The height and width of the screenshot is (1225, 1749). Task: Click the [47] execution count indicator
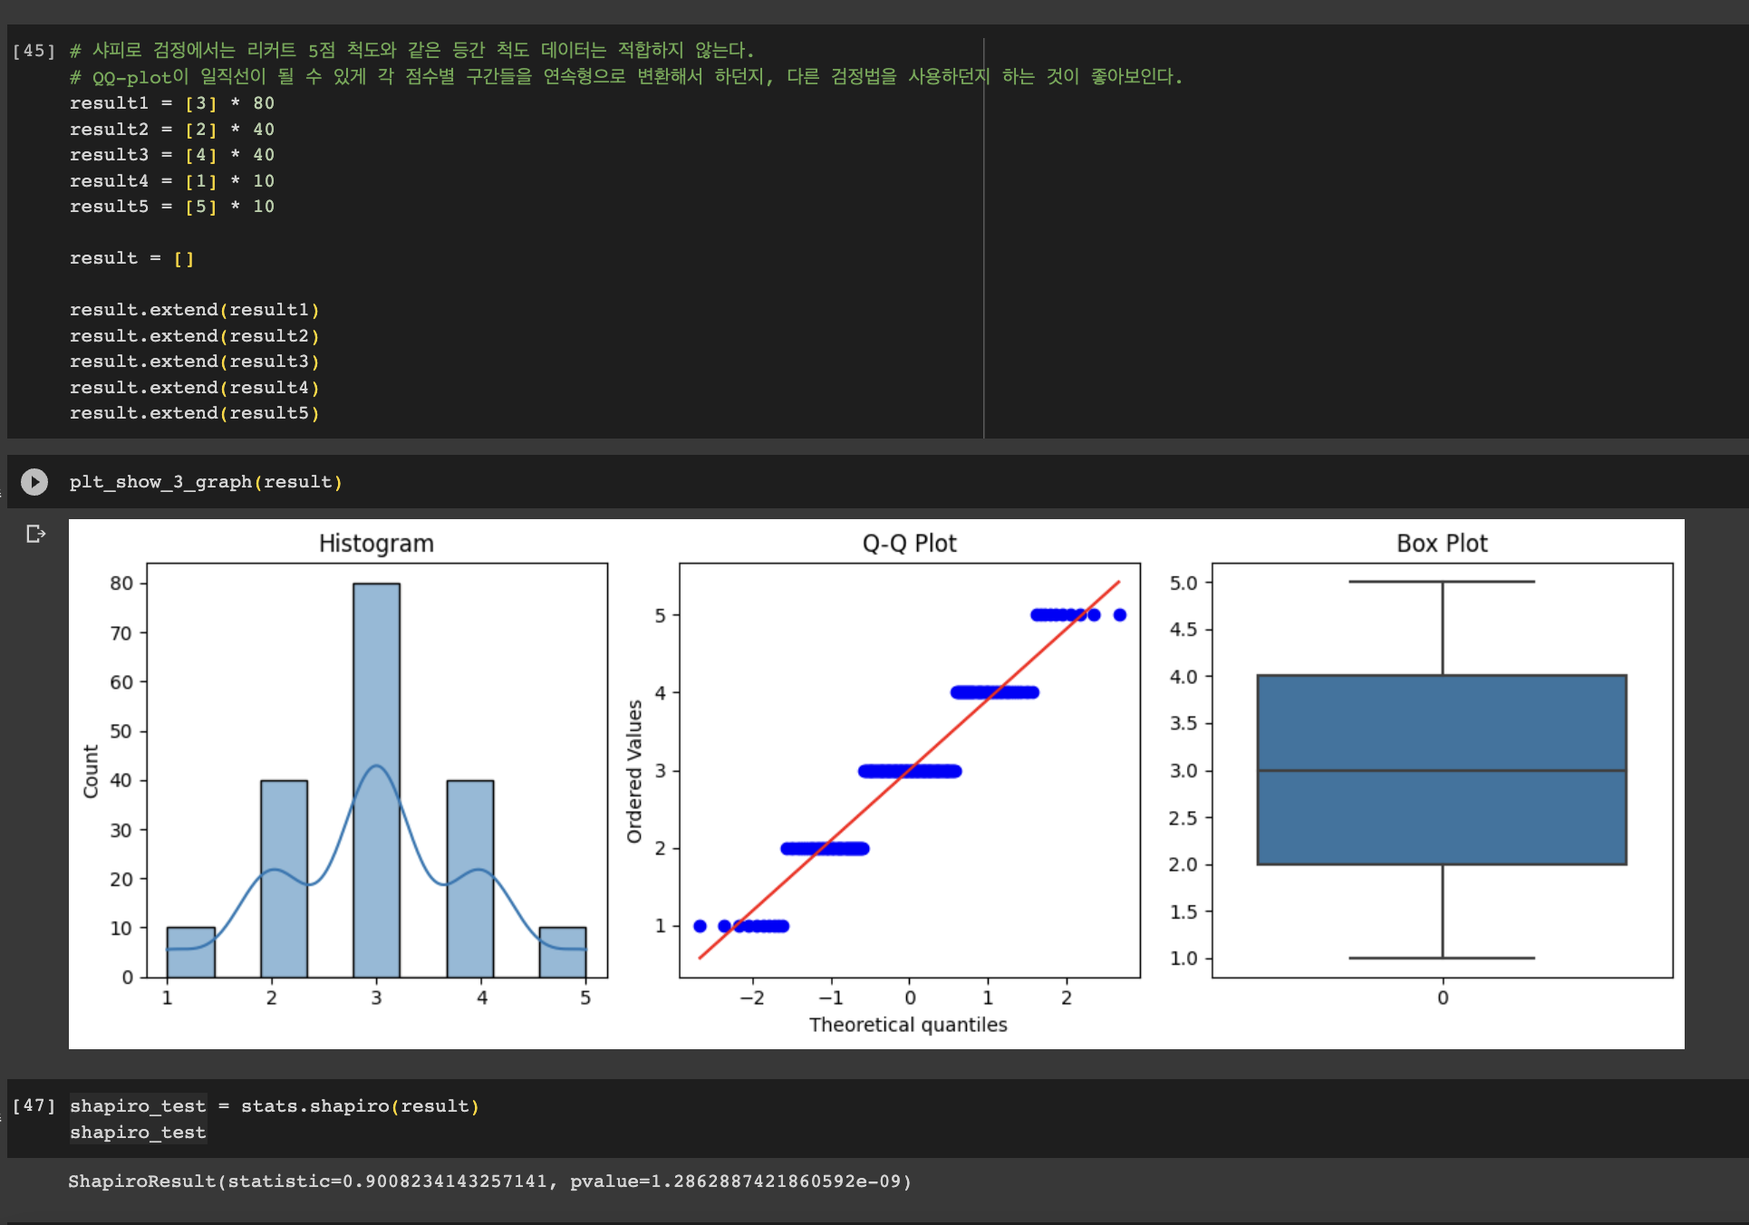(x=34, y=1105)
